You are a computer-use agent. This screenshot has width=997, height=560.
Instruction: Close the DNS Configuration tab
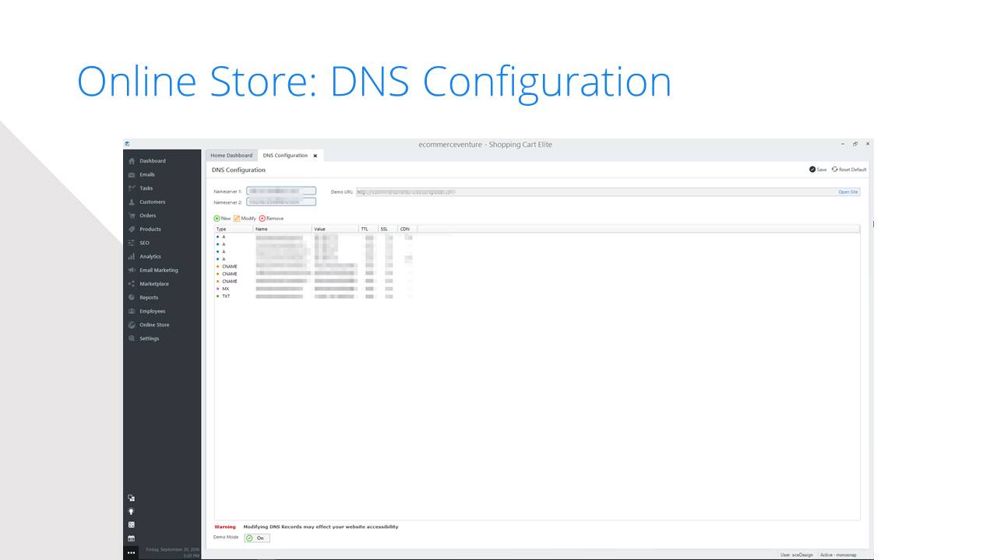[x=315, y=156]
